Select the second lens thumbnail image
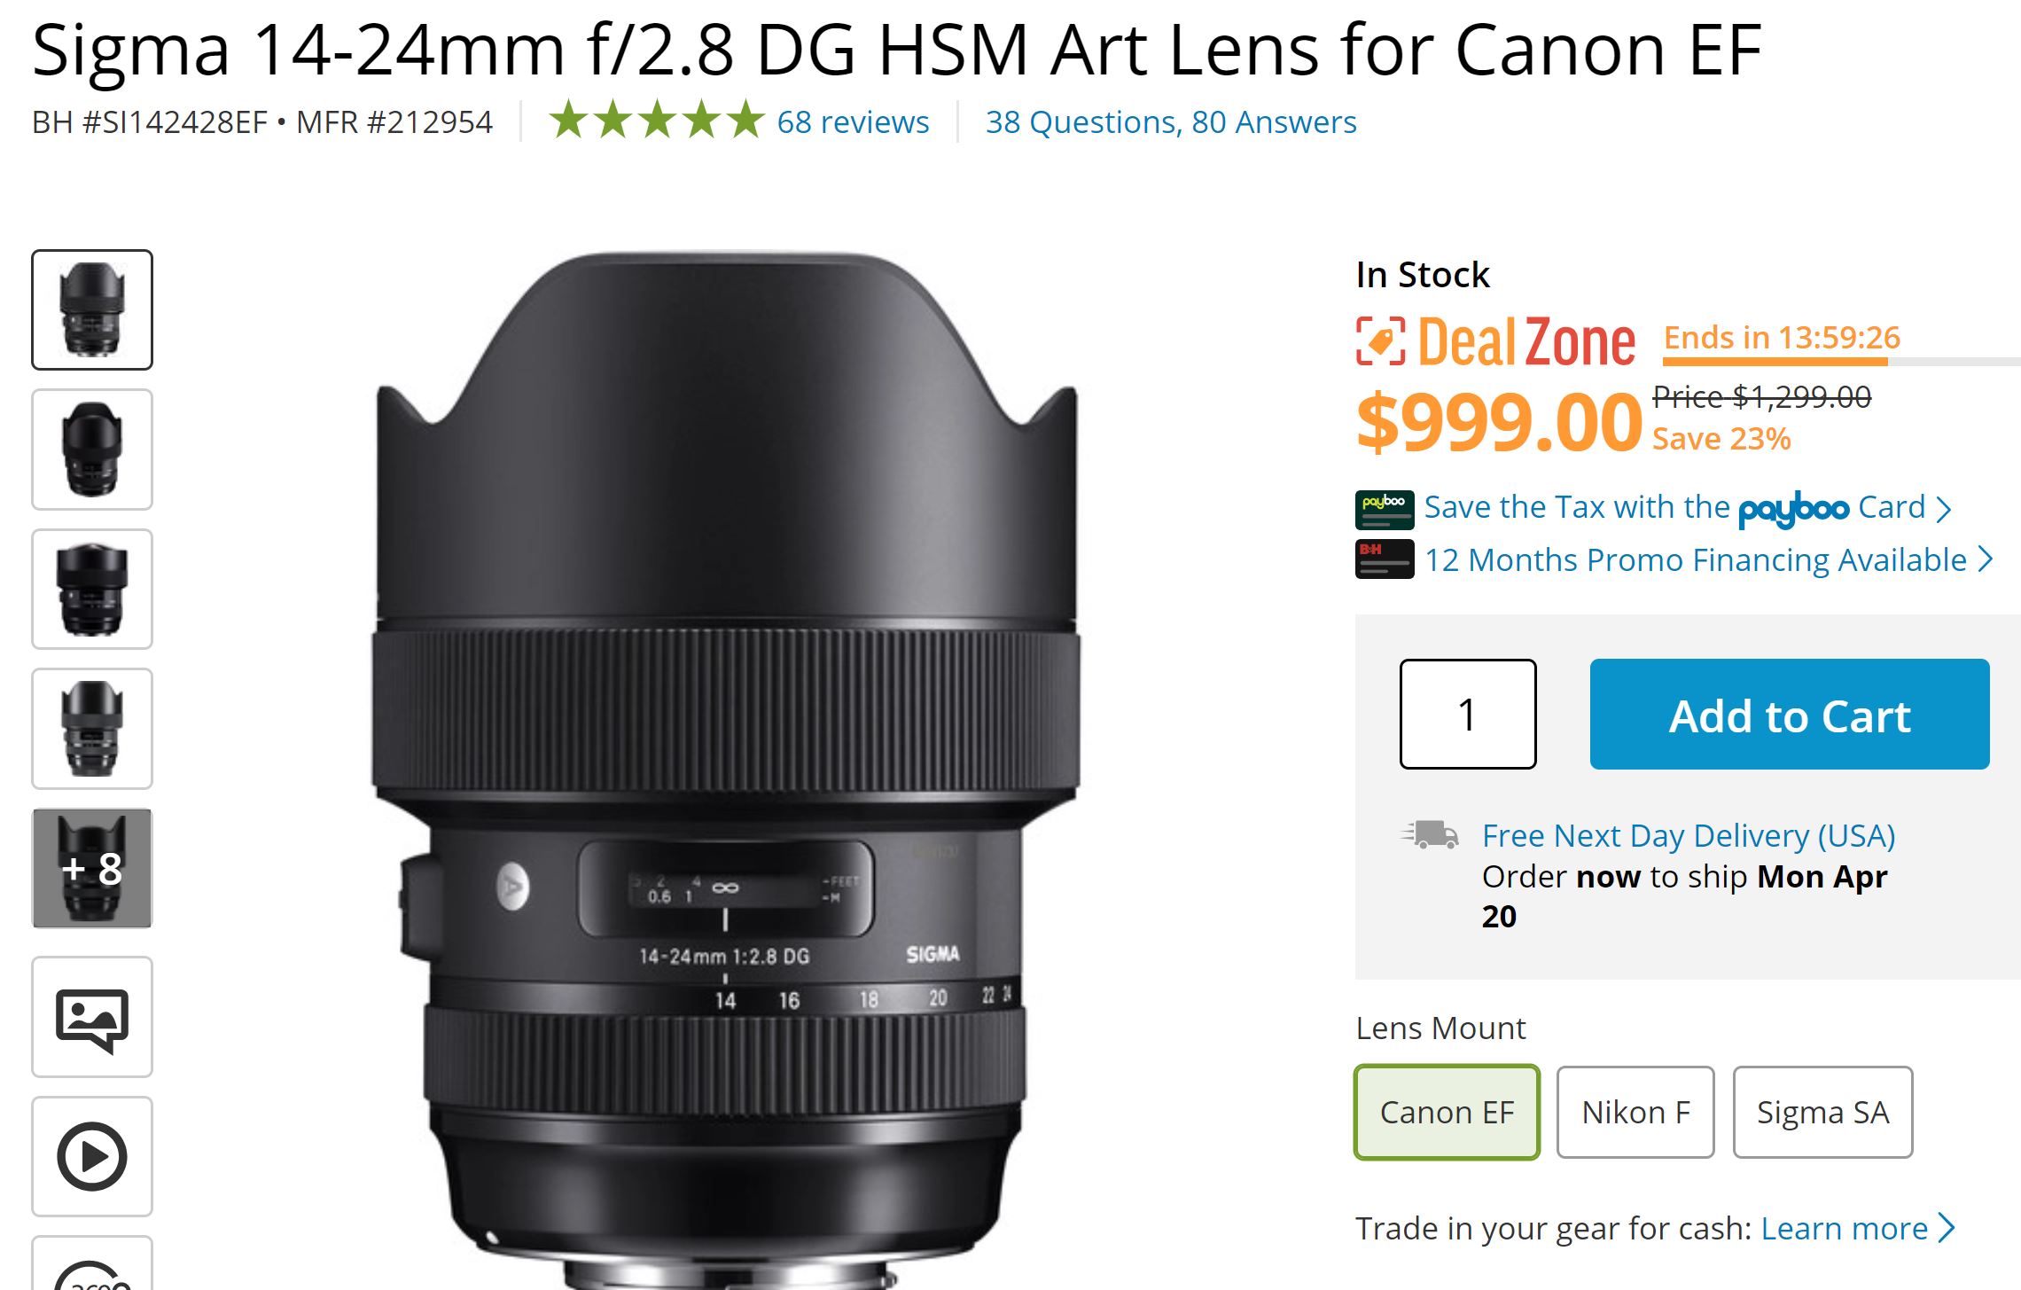The width and height of the screenshot is (2021, 1290). coord(92,450)
